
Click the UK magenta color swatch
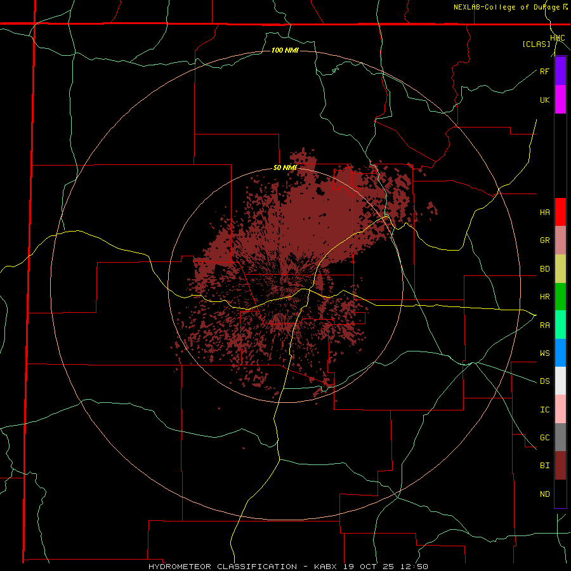tap(560, 100)
